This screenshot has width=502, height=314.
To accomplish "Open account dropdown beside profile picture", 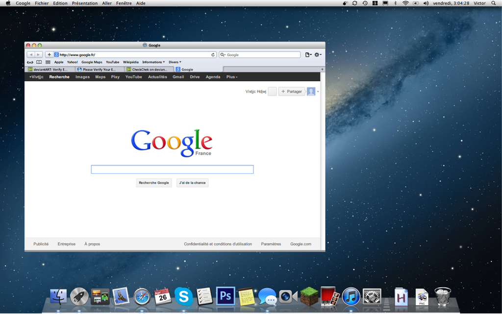I will point(318,92).
